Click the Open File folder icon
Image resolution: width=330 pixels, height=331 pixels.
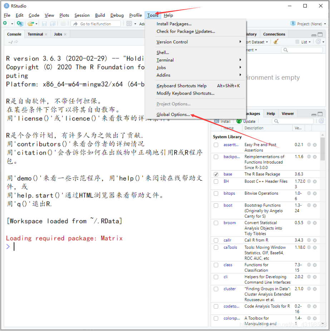pos(31,24)
